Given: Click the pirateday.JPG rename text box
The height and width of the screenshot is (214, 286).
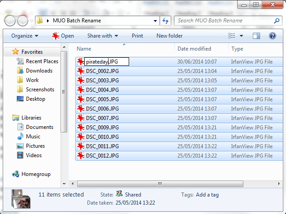Looking at the screenshot, I should click(x=107, y=62).
